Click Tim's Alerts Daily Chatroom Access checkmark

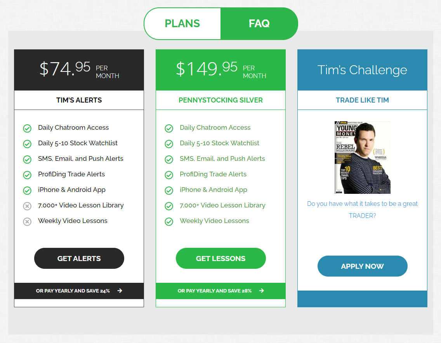tap(27, 128)
